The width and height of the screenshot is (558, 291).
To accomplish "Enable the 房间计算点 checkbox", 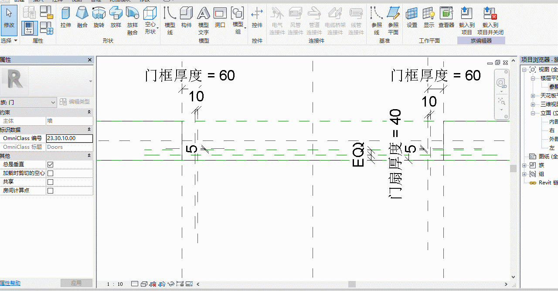I will [x=50, y=191].
